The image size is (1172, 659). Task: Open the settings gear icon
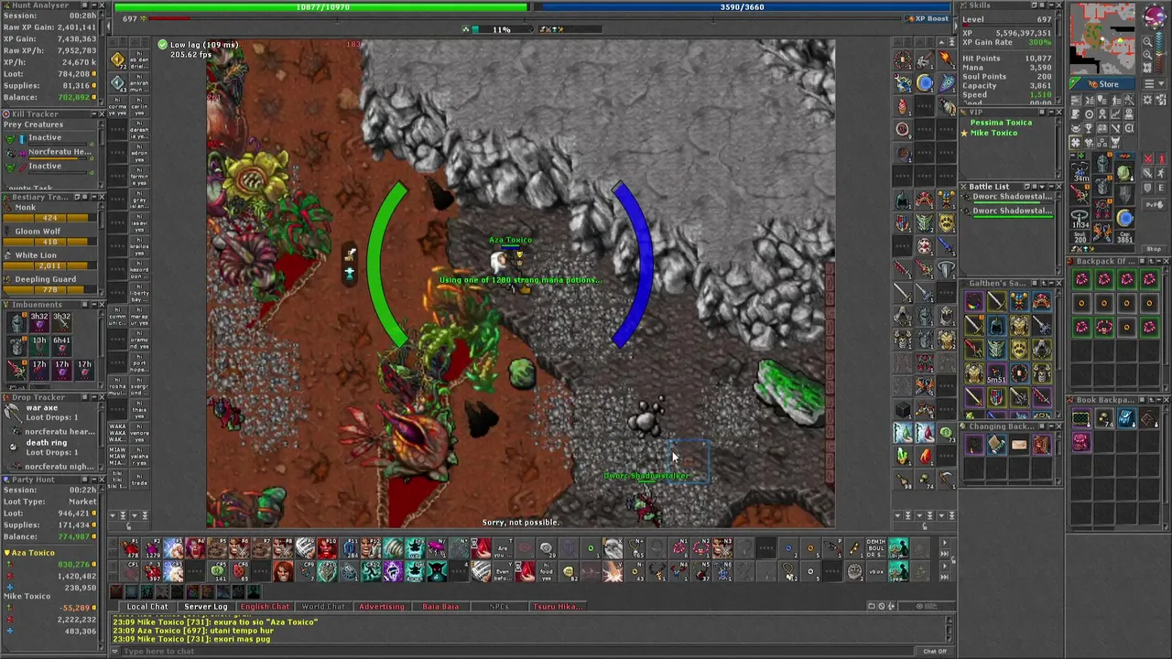1147,100
